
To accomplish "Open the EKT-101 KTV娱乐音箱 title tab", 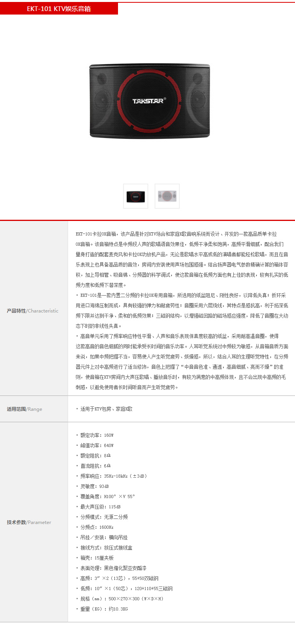I will 59,9.
